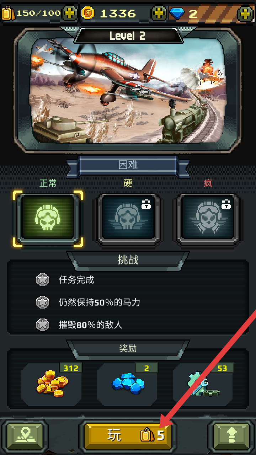Viewport: 256px width, 455px height.
Task: Select the locked 硬 hard difficulty
Action: 128,218
